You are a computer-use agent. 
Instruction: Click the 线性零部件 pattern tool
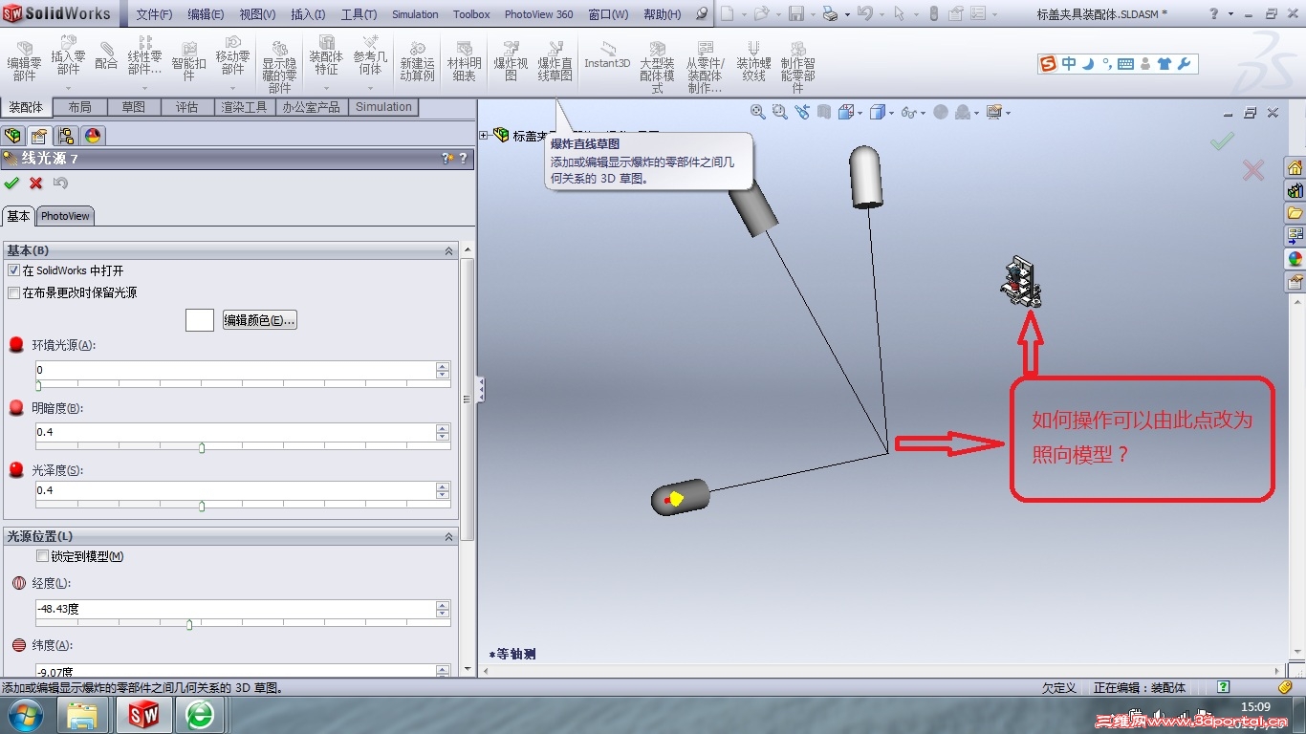[x=144, y=55]
